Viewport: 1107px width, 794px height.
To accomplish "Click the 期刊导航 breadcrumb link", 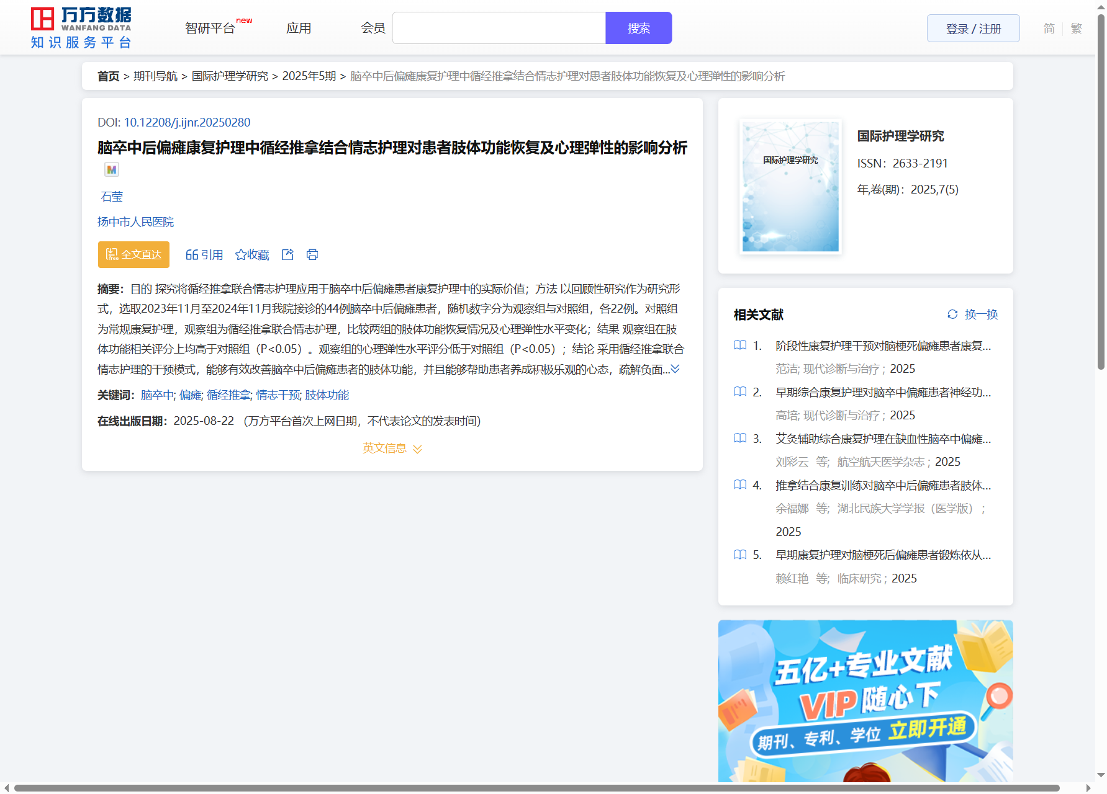I will [x=155, y=76].
